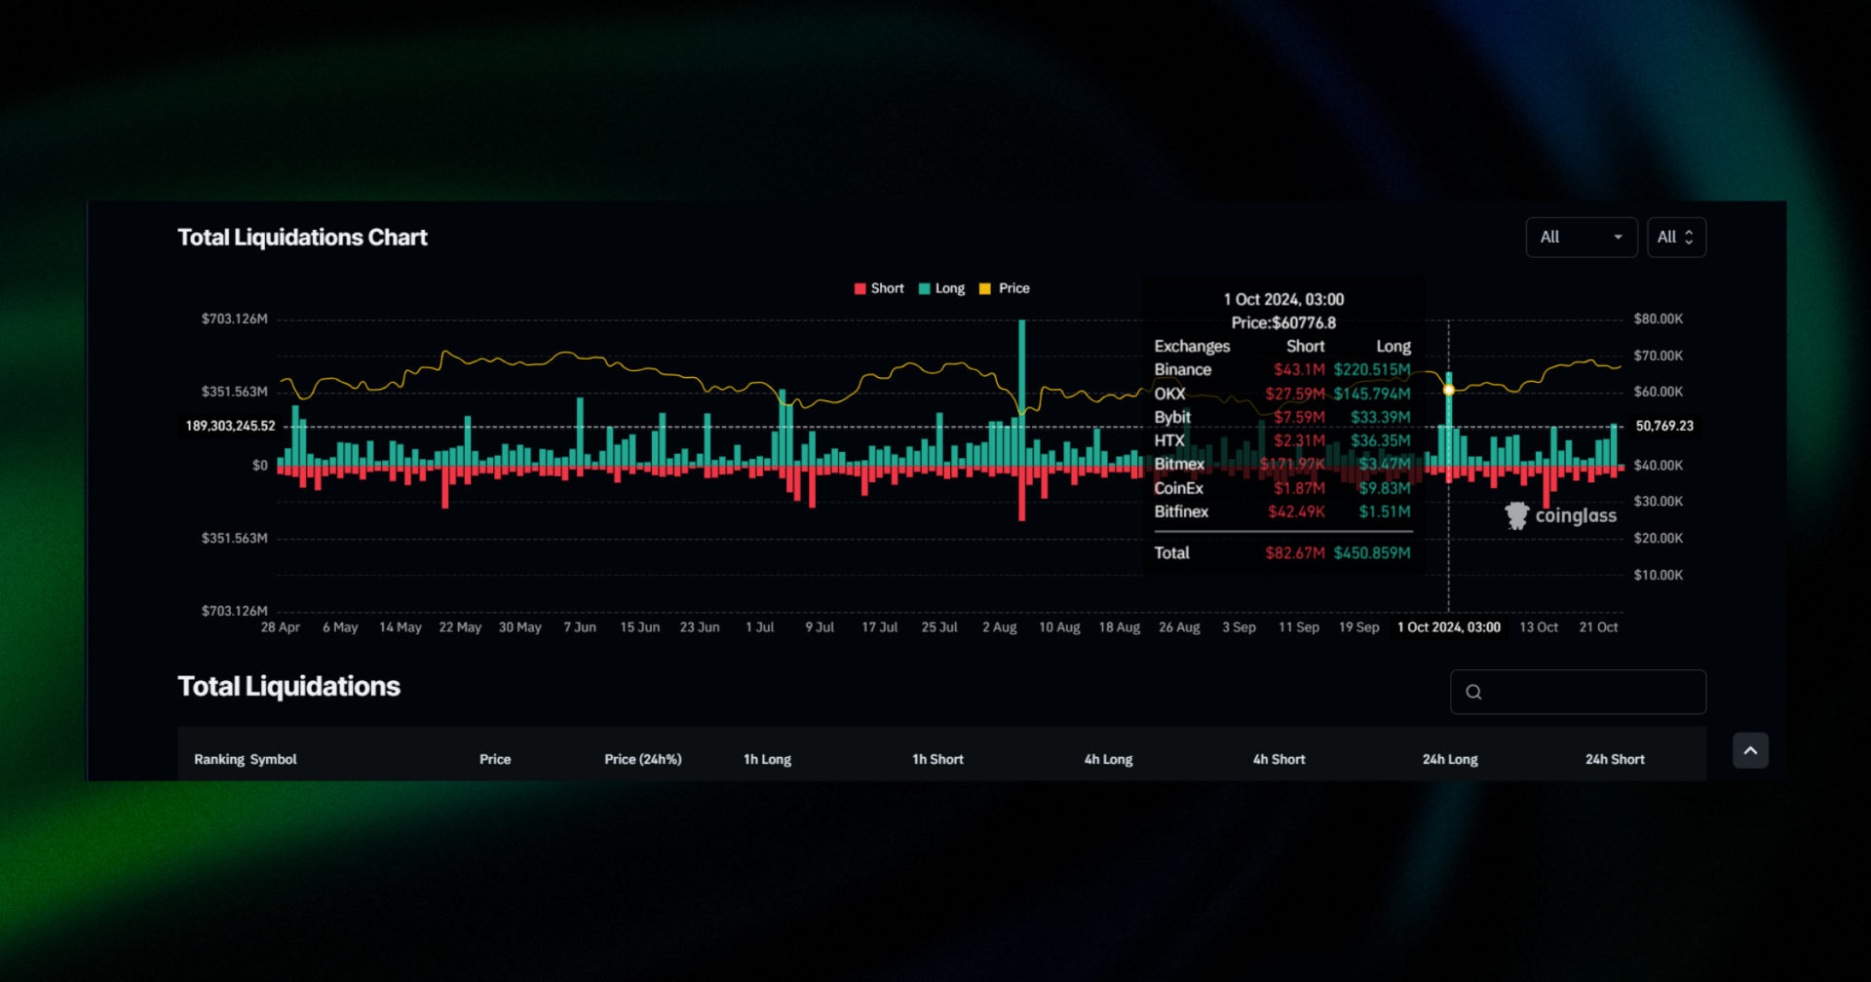Sort table by 24h Short column
Image resolution: width=1871 pixels, height=982 pixels.
pyautogui.click(x=1614, y=759)
